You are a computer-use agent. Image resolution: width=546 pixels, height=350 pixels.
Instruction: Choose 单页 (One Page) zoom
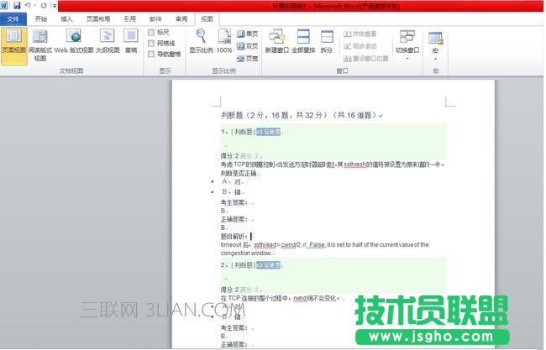[x=247, y=34]
